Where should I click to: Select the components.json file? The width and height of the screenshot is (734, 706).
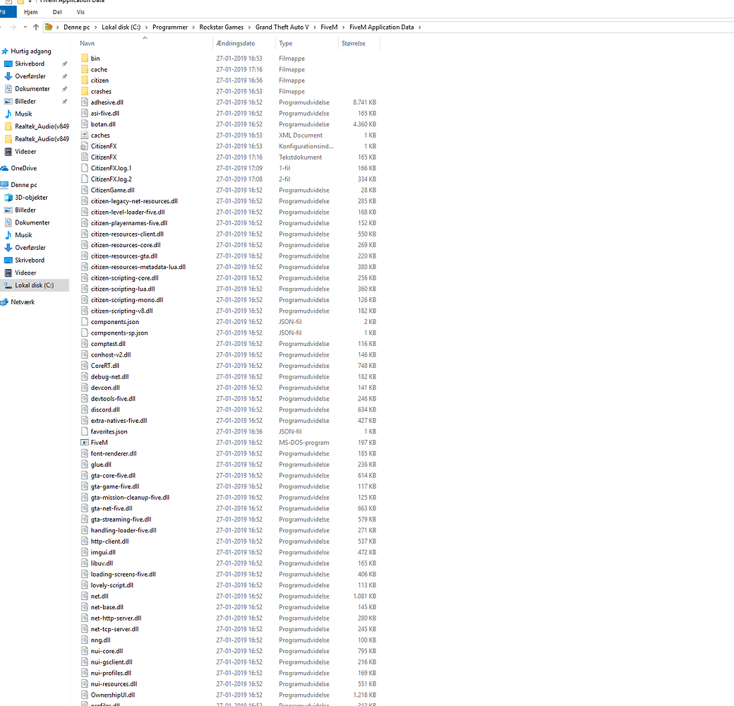pos(114,321)
